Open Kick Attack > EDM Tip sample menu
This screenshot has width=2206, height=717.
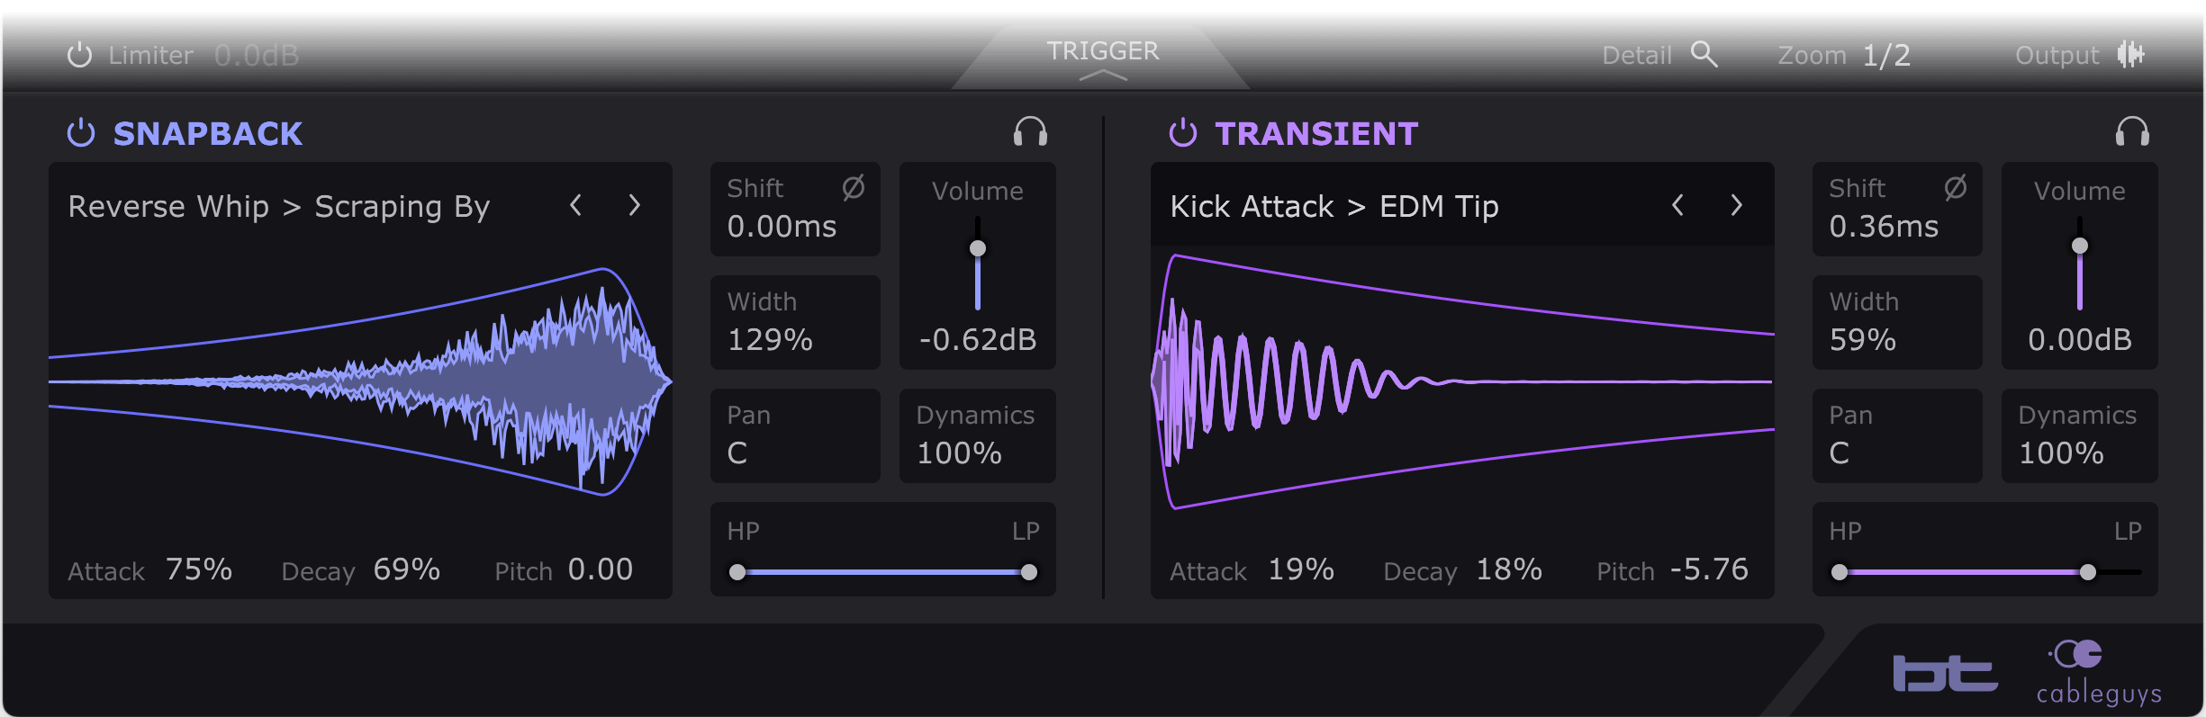(x=1334, y=207)
